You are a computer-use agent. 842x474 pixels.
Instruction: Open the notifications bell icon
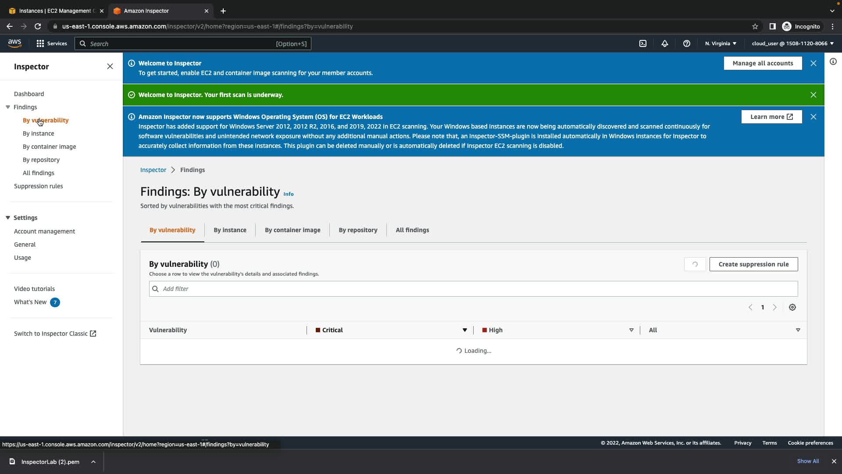tap(665, 43)
